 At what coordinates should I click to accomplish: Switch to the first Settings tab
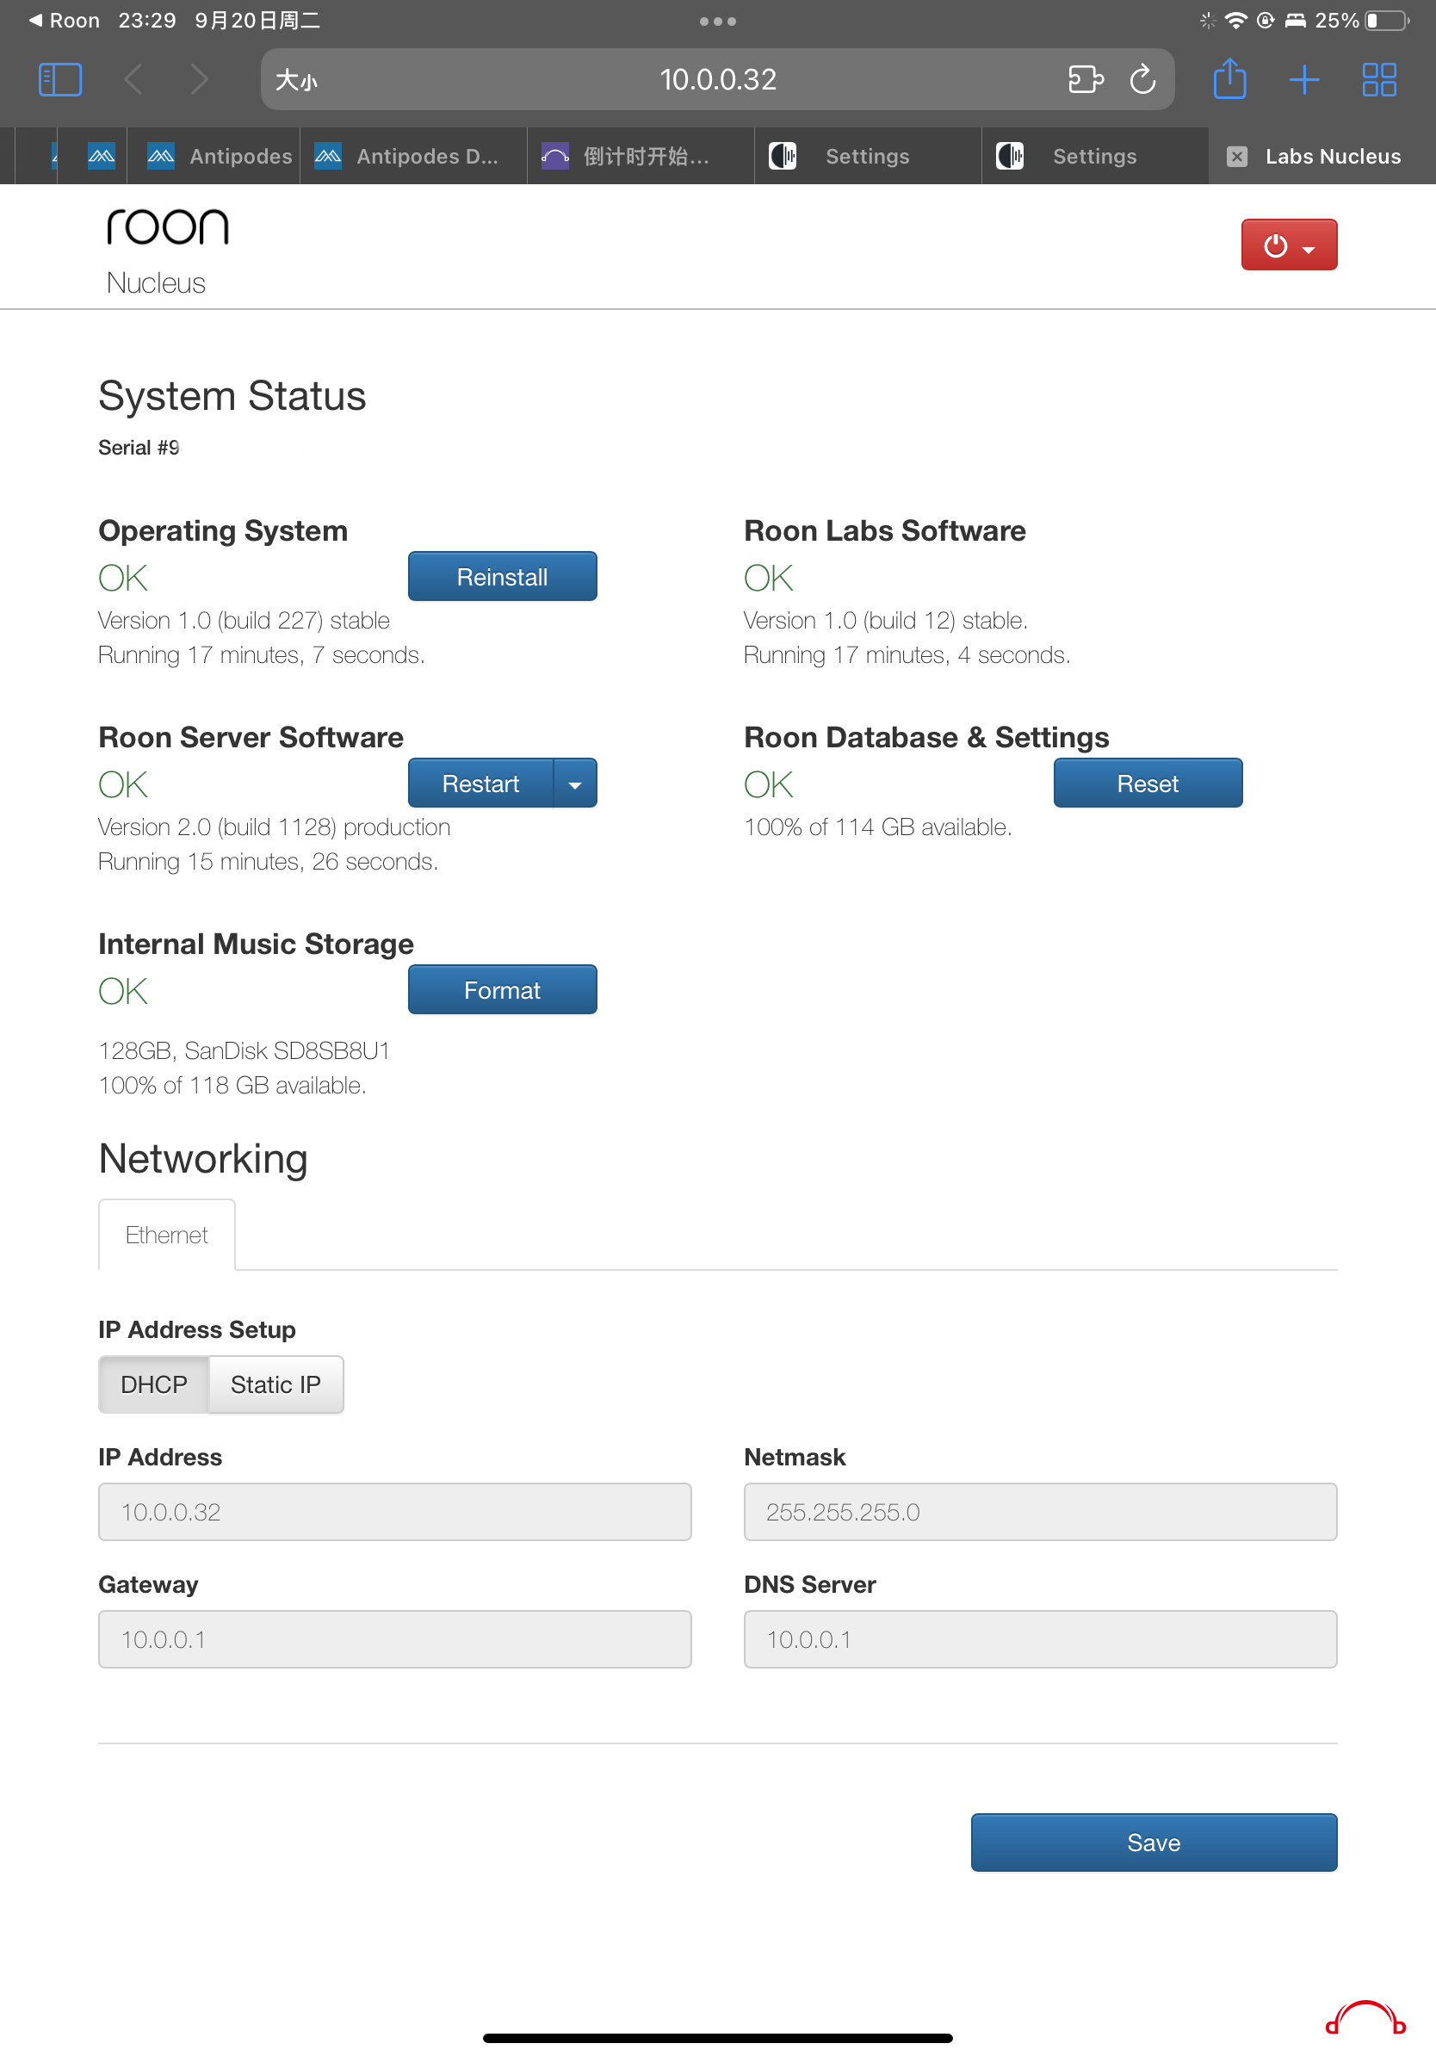[x=869, y=157]
